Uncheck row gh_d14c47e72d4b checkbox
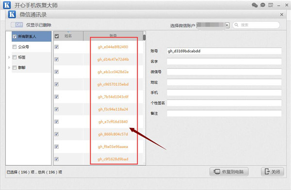Screen dimensions: 291x190 pos(57,59)
